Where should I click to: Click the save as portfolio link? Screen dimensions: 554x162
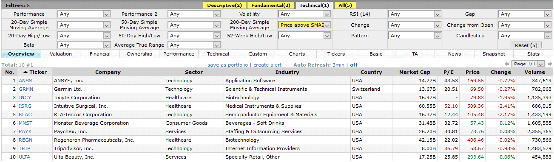pyautogui.click(x=227, y=65)
